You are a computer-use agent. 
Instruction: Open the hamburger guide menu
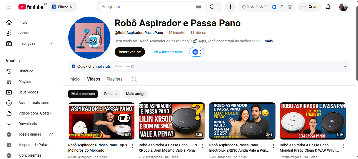pyautogui.click(x=9, y=7)
